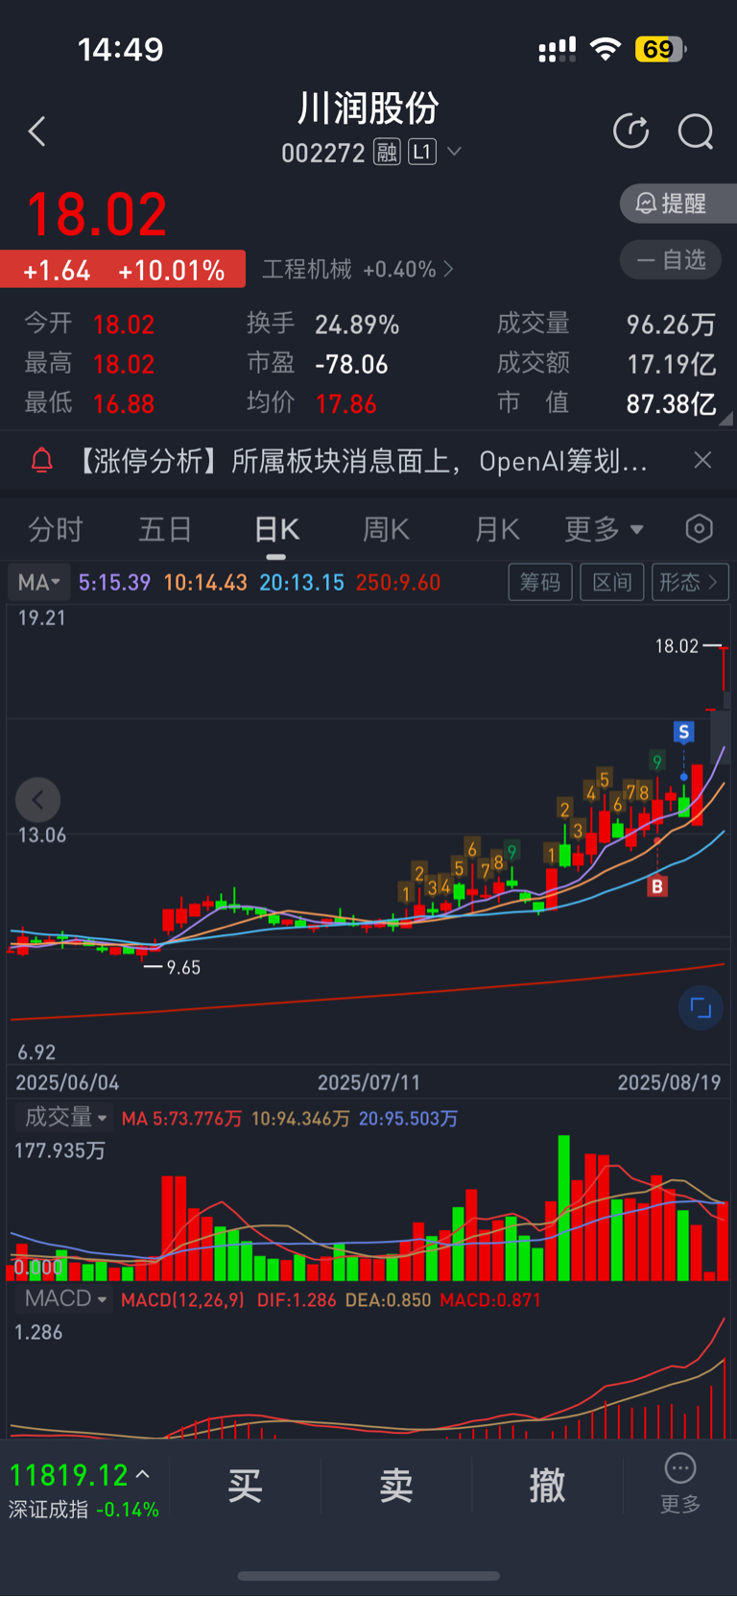Image resolution: width=737 pixels, height=1597 pixels.
Task: Open search with magnifier icon
Action: (696, 132)
